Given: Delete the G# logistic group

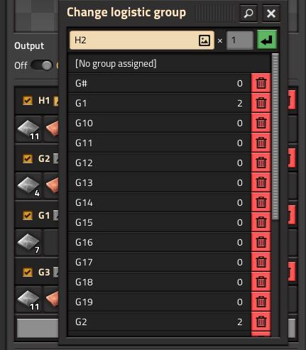Looking at the screenshot, I should 261,83.
